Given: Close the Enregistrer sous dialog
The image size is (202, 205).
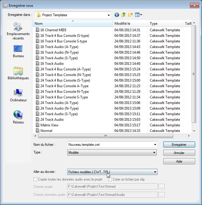Looking at the screenshot, I should point(194,5).
